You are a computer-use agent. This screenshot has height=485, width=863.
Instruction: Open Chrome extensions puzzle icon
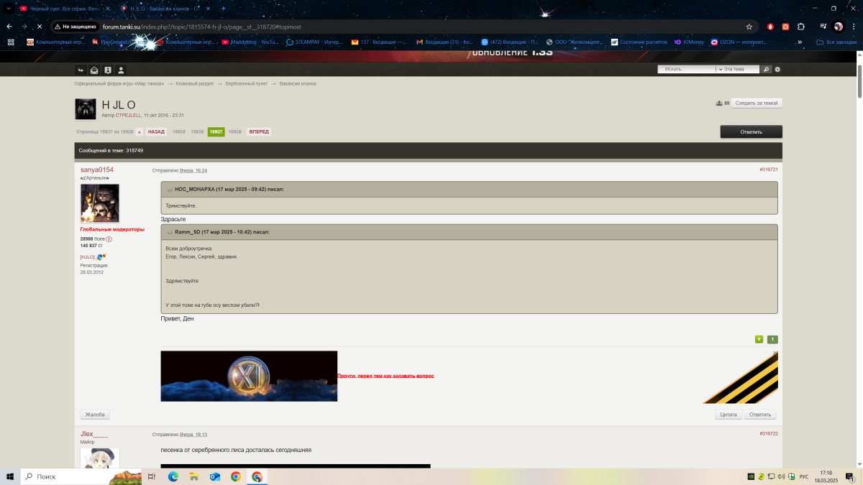(x=801, y=27)
